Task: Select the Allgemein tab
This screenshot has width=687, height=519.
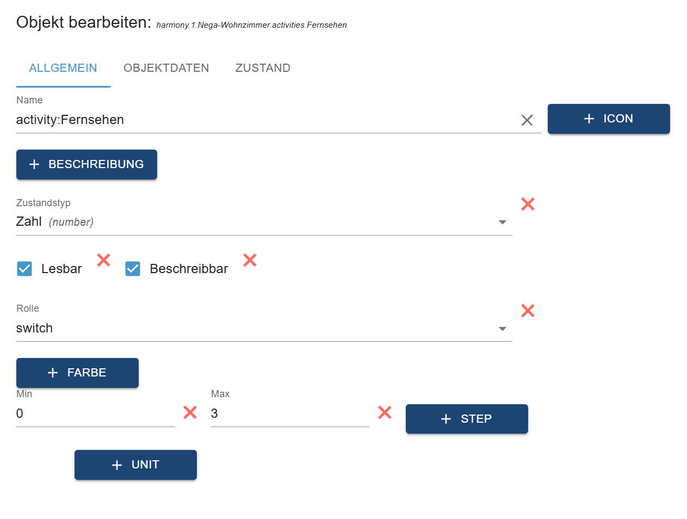Action: (x=63, y=68)
